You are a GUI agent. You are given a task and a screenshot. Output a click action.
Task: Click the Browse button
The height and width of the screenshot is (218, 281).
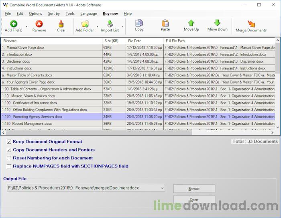click(x=194, y=189)
